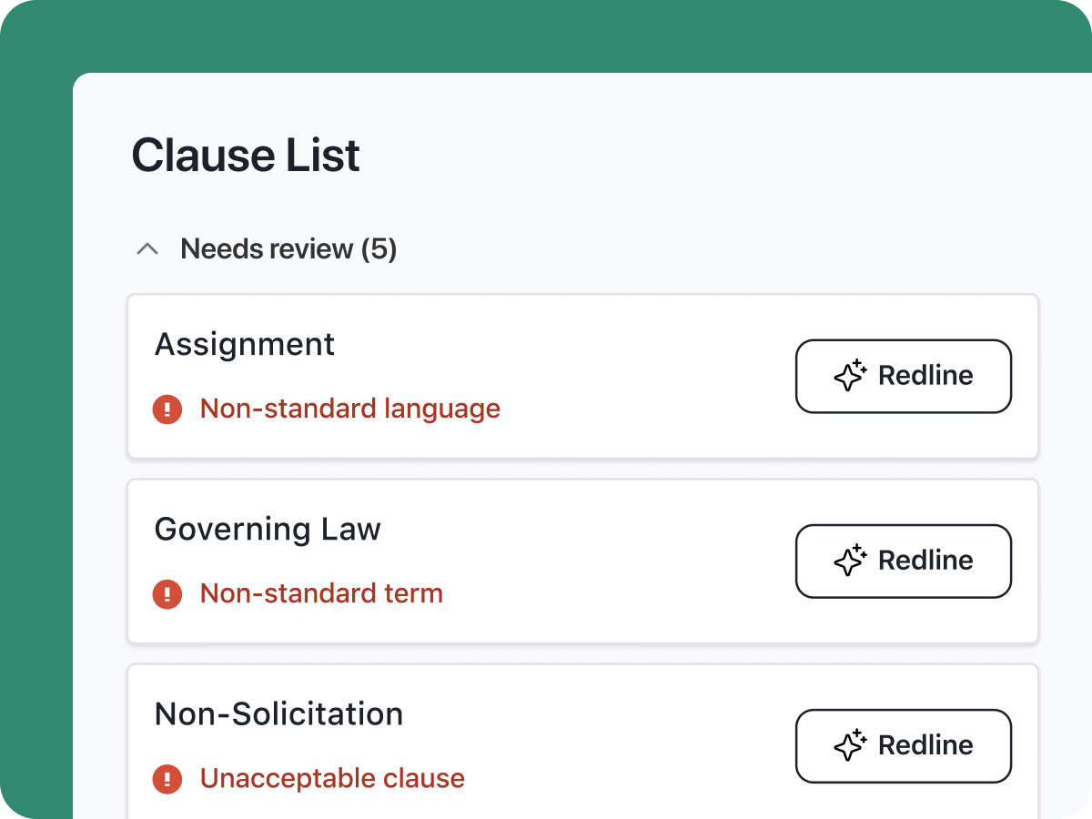The height and width of the screenshot is (819, 1092).
Task: Click the chevron next to Needs review
Action: [147, 248]
